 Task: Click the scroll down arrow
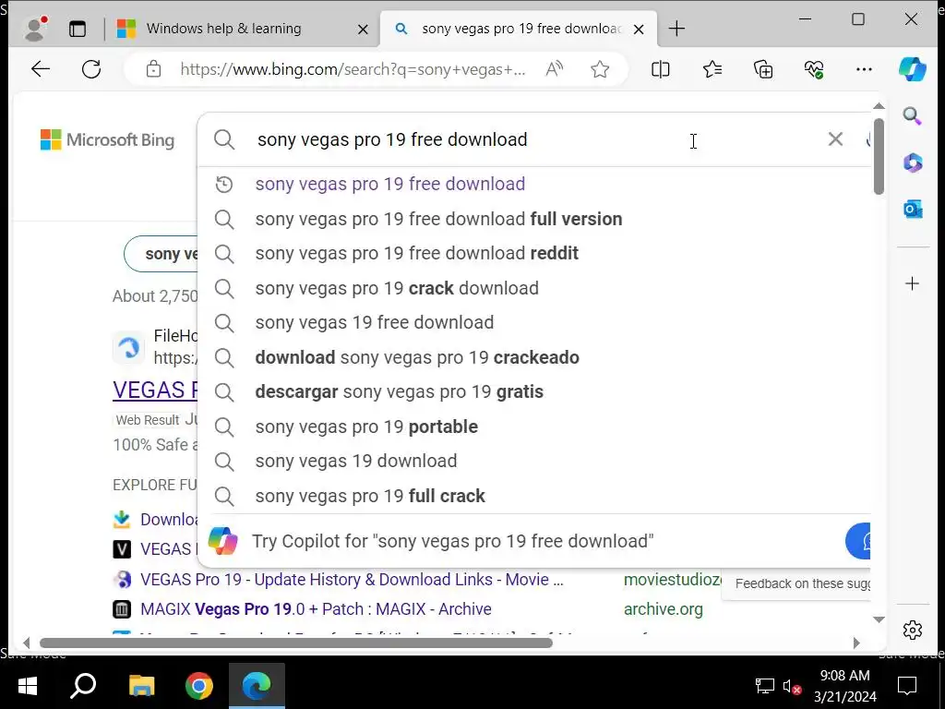[879, 619]
